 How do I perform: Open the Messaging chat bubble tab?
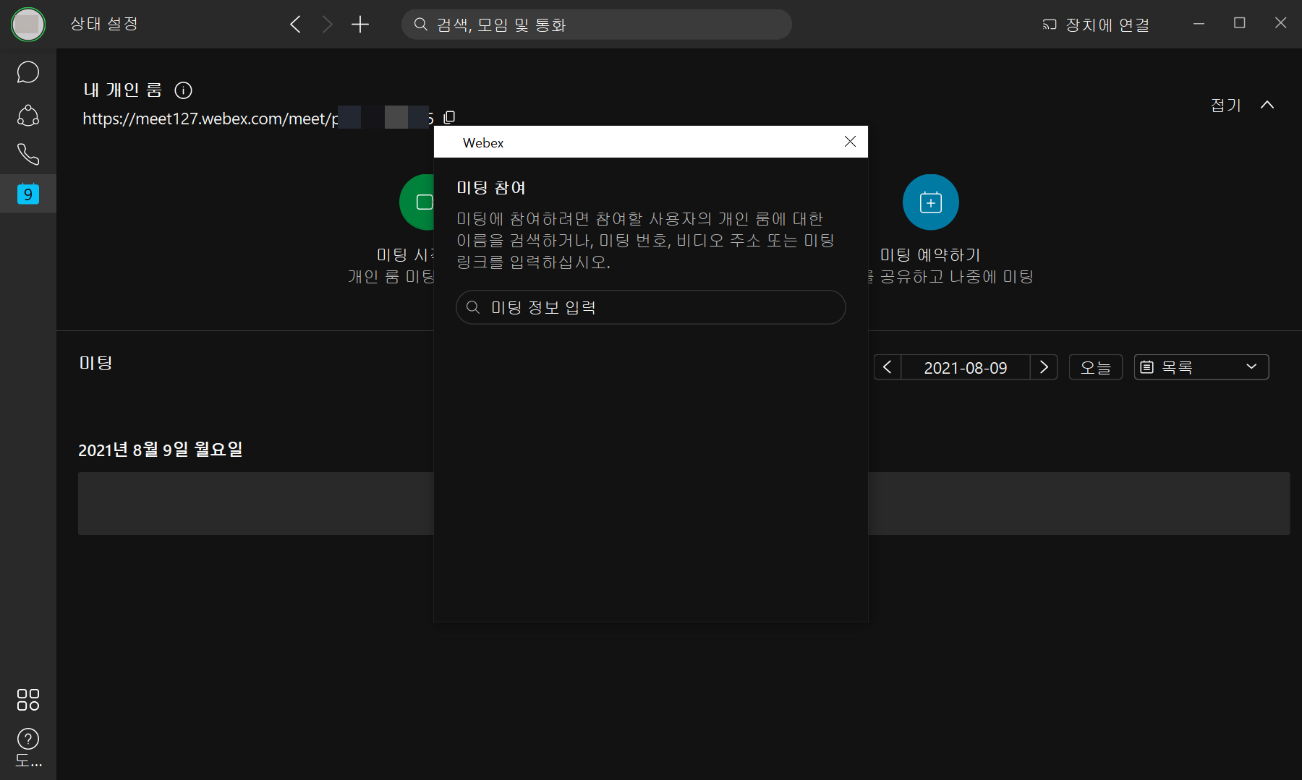[27, 72]
